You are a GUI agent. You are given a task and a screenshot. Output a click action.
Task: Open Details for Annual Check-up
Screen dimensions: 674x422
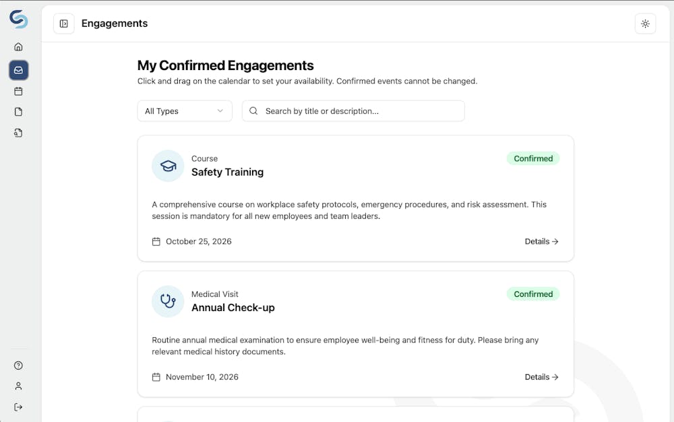(541, 377)
